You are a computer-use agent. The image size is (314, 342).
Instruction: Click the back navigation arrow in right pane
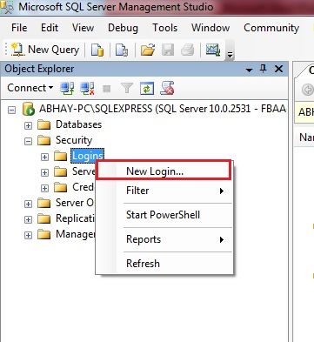(x=308, y=90)
